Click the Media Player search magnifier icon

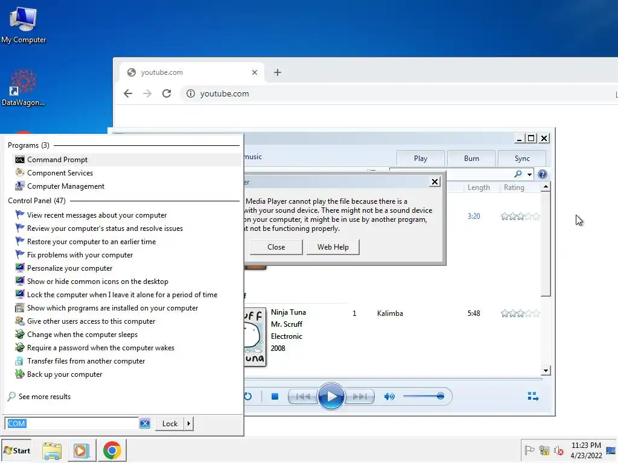pyautogui.click(x=518, y=174)
